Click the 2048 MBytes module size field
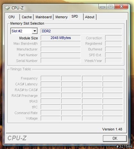 (61, 38)
